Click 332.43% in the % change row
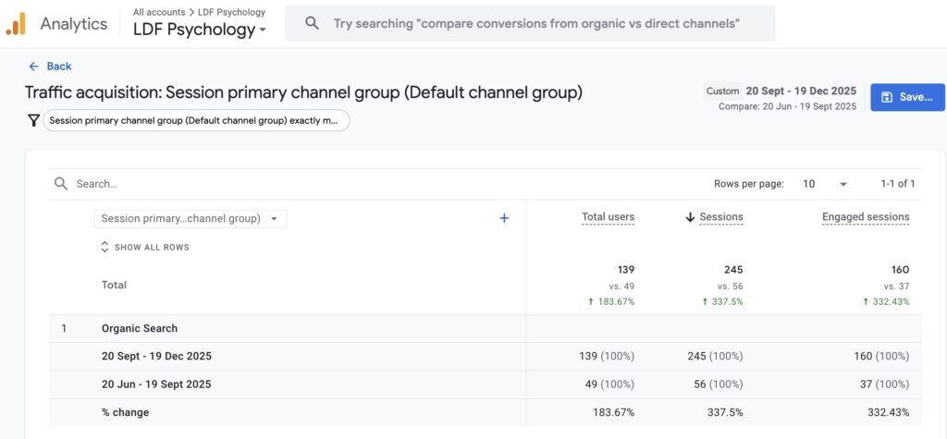947x439 pixels. click(x=889, y=412)
